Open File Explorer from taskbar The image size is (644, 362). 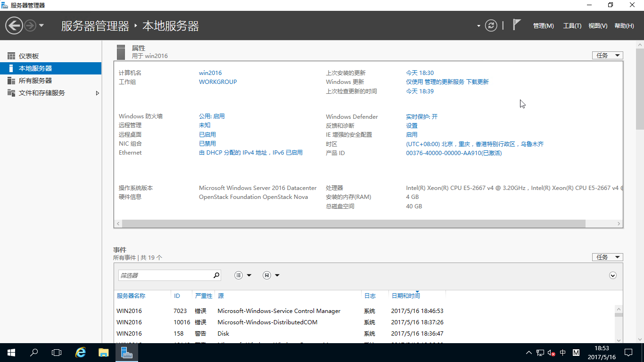[x=104, y=353]
